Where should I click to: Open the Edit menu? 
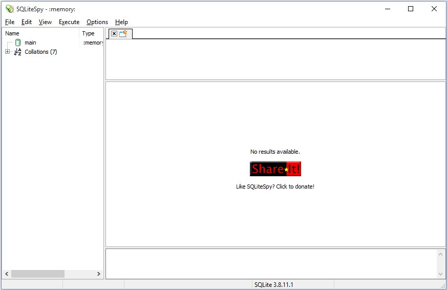tap(27, 22)
